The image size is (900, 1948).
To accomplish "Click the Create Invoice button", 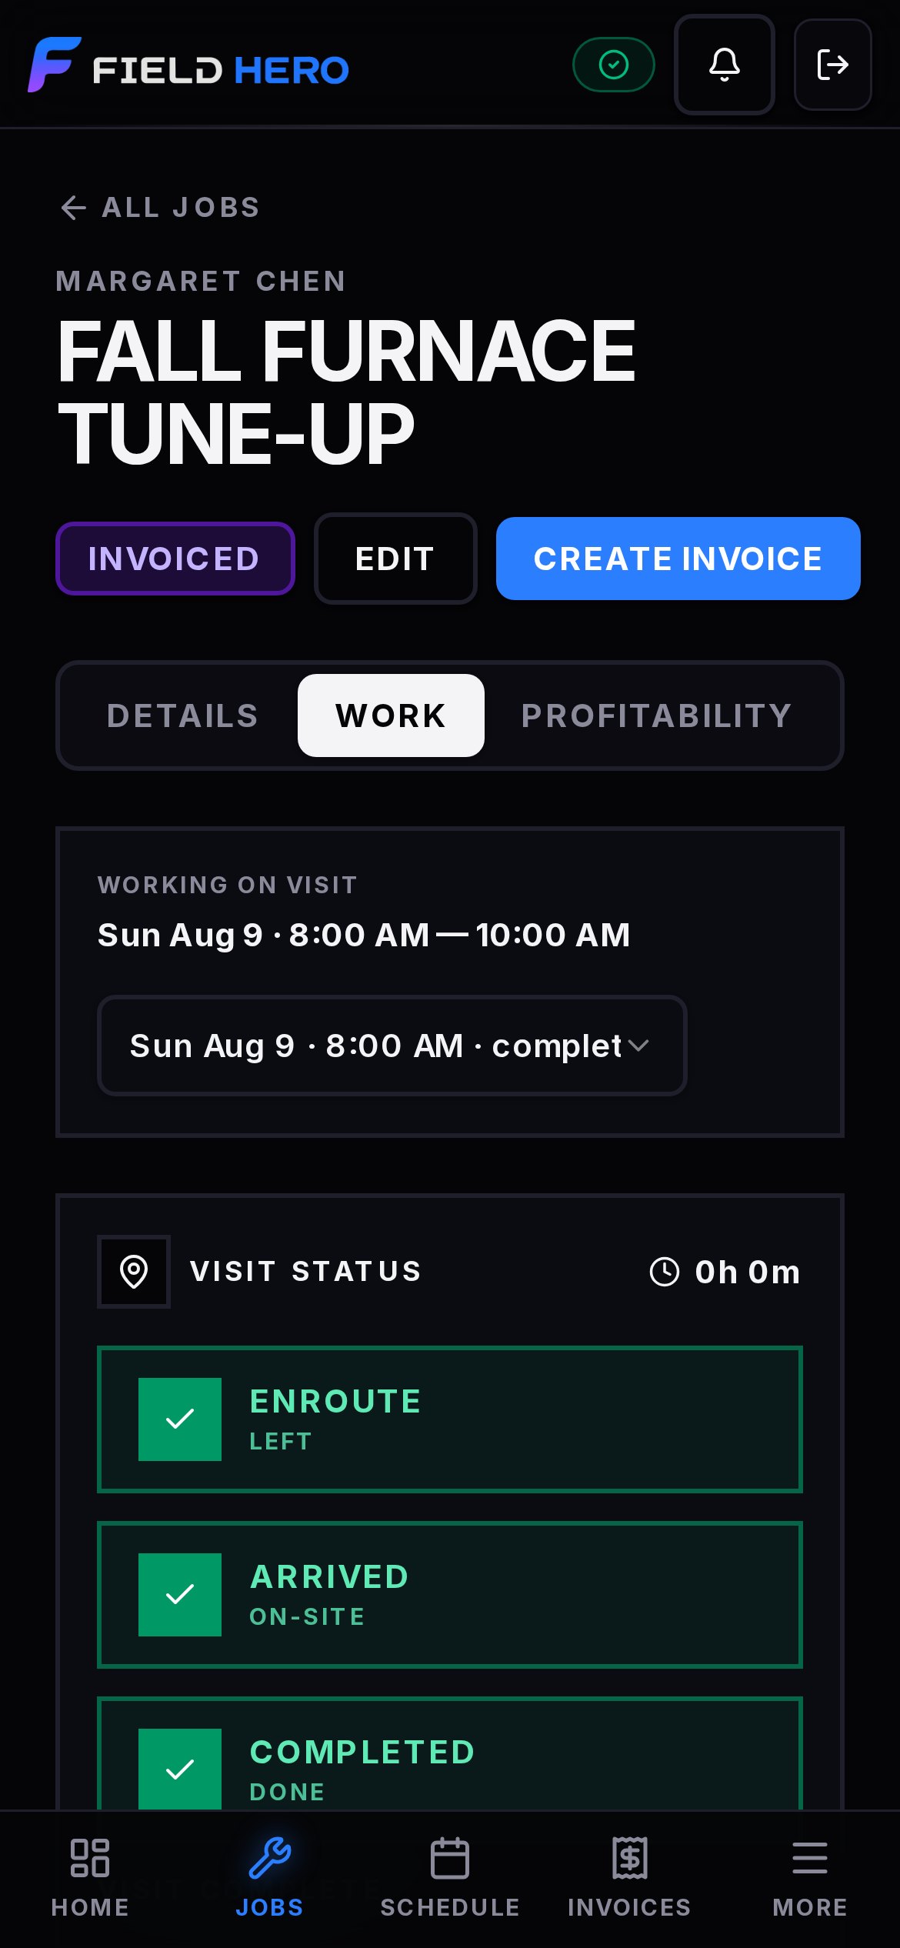I will pyautogui.click(x=678, y=559).
